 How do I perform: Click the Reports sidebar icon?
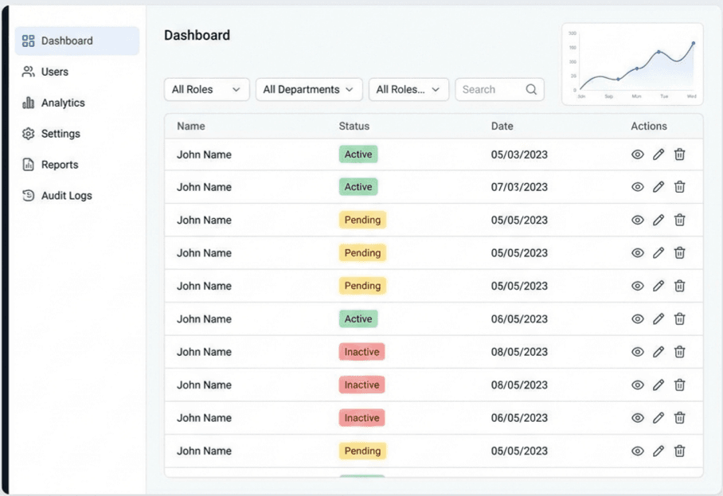30,164
